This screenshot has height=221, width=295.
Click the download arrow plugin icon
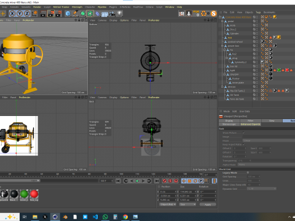189,14
